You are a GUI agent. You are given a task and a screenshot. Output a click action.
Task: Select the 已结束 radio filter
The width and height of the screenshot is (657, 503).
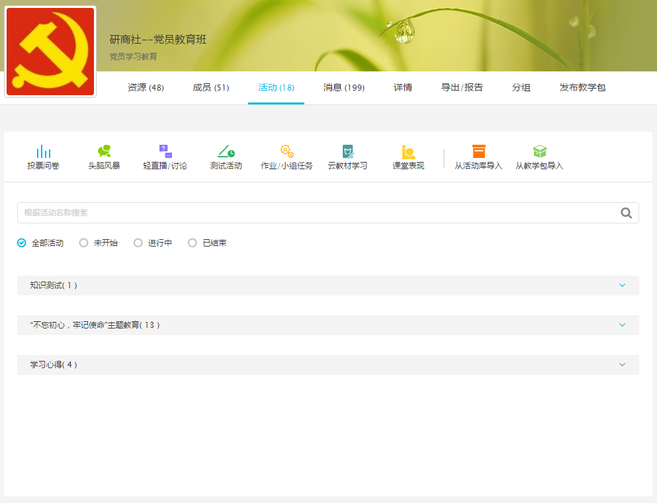pos(193,243)
